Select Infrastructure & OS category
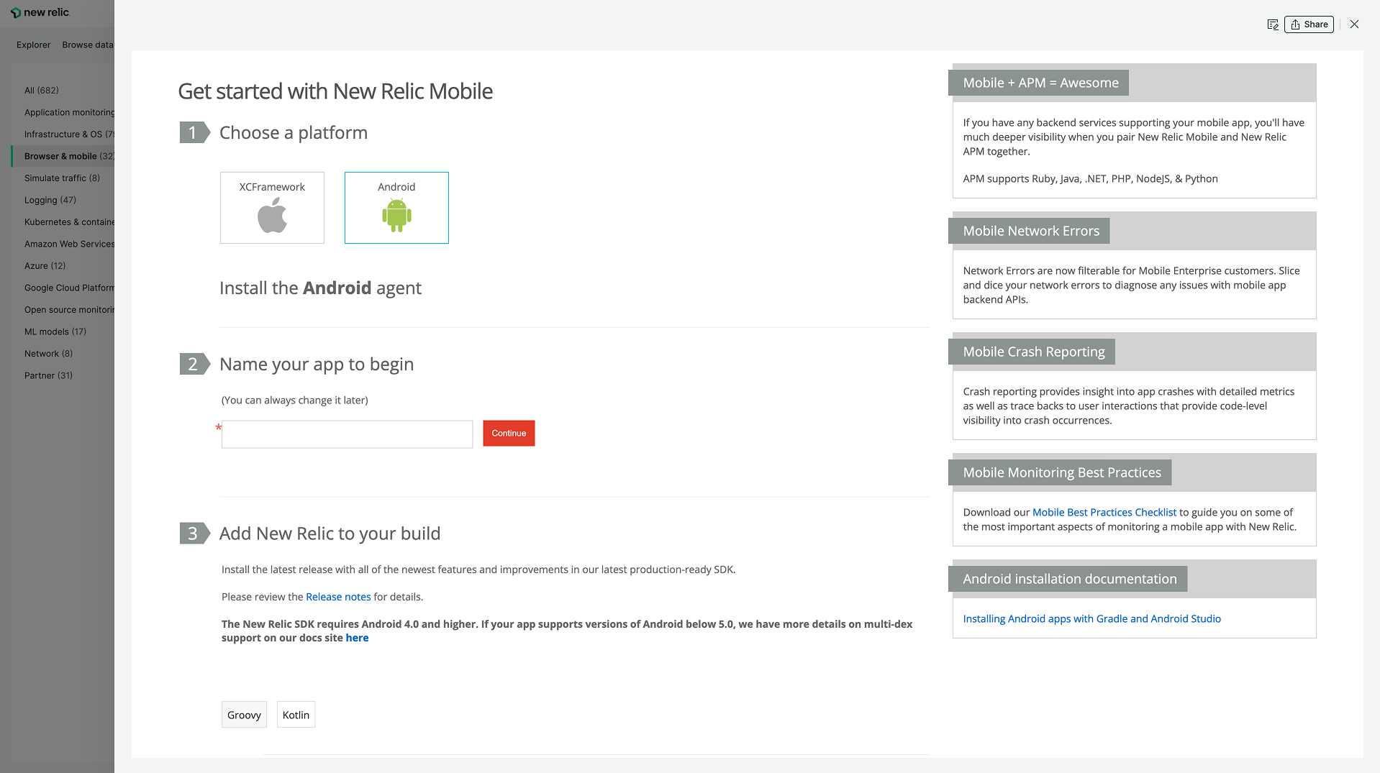 (69, 134)
